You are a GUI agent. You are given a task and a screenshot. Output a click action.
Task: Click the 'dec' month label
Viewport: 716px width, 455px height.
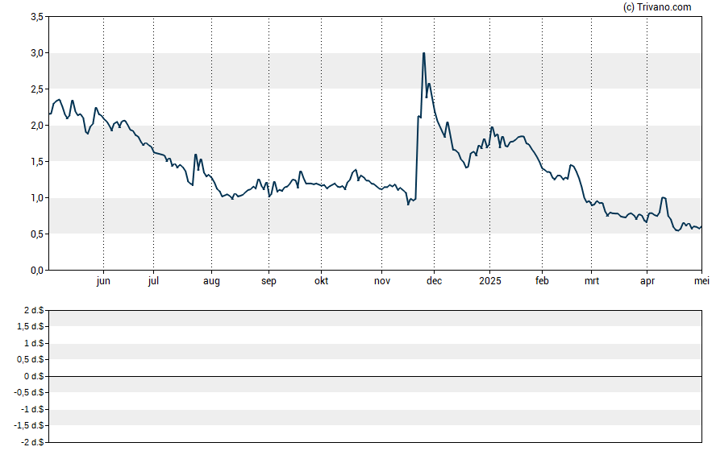[435, 281]
